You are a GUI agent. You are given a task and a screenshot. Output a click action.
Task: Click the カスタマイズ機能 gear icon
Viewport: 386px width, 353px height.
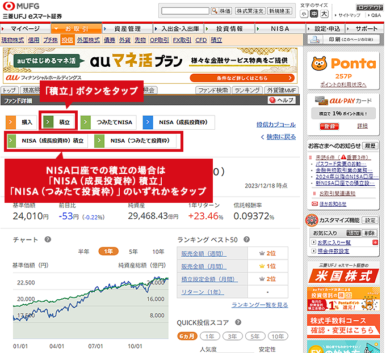click(312, 220)
